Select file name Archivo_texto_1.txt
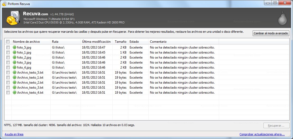This screenshot has height=139, width=293. [30, 78]
